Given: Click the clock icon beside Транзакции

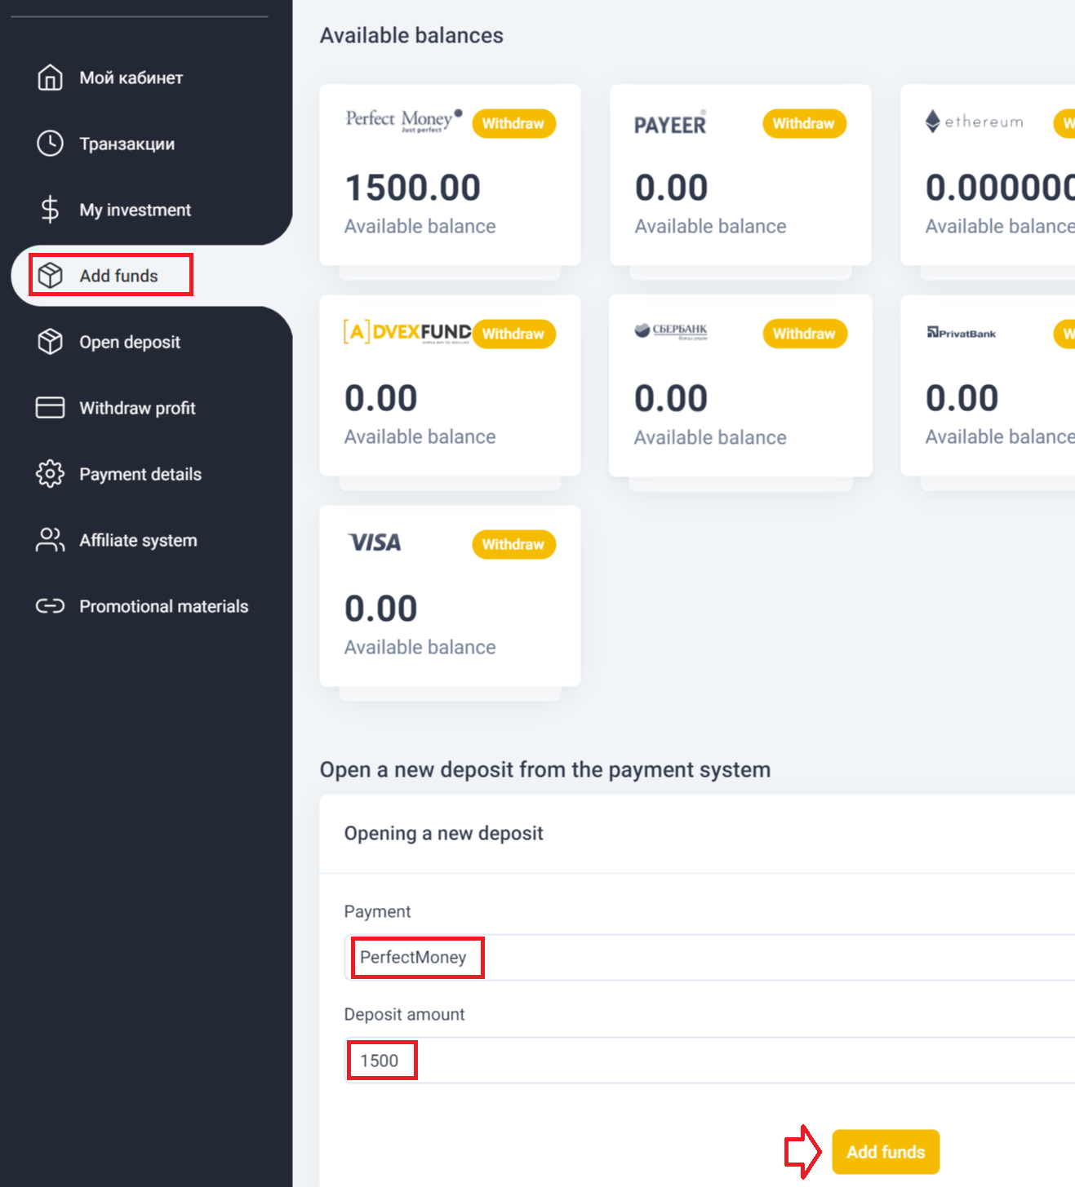Looking at the screenshot, I should click(50, 144).
